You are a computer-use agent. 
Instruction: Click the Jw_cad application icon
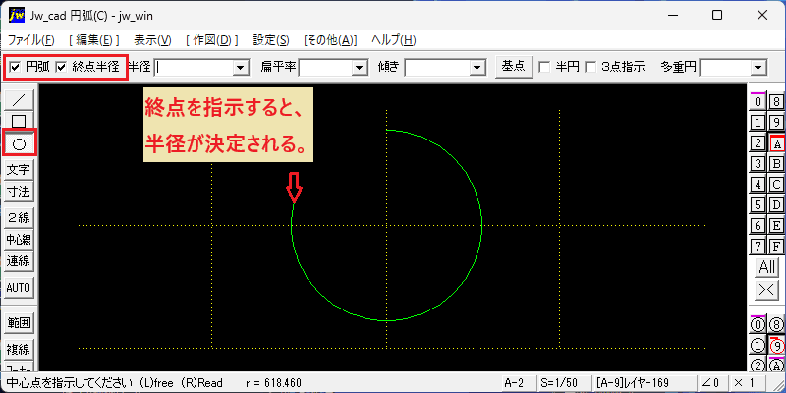[x=16, y=15]
